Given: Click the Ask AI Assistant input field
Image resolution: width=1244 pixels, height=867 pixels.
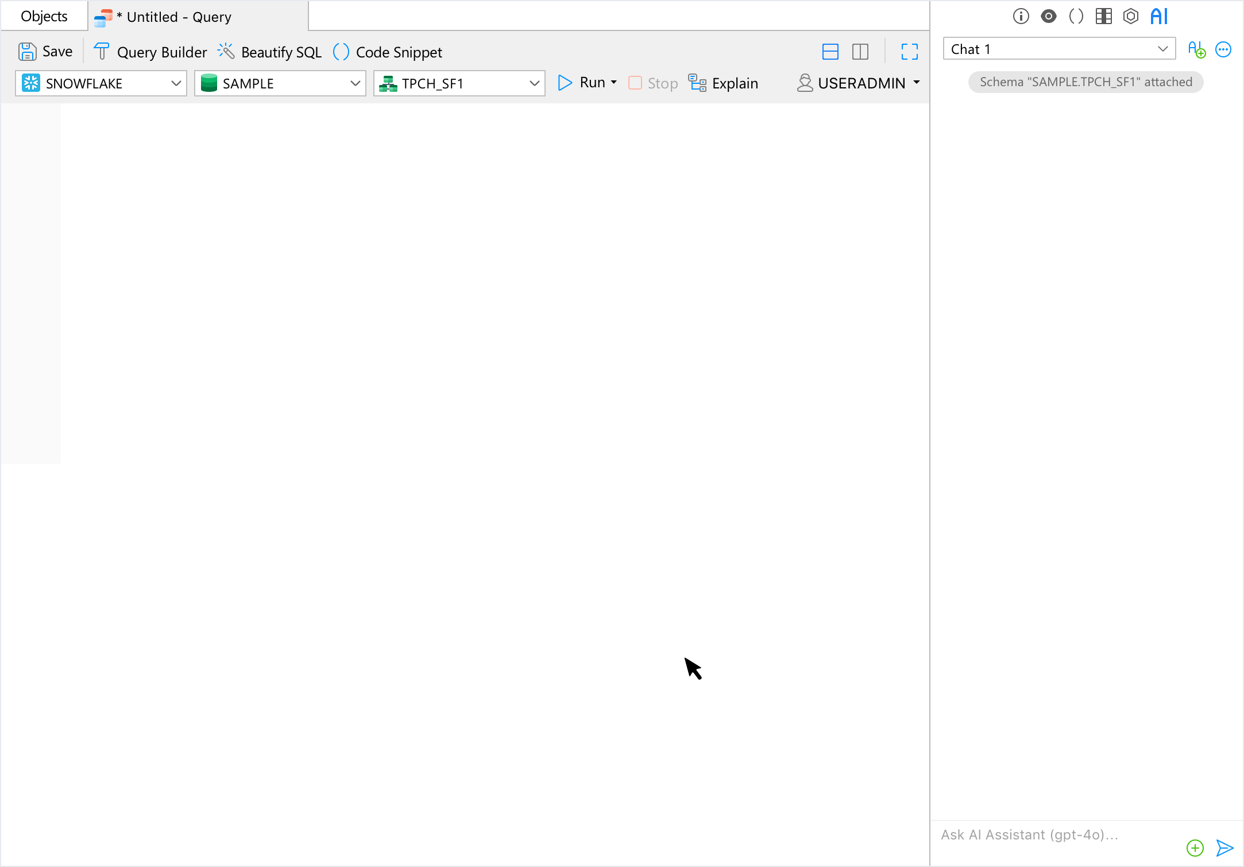Looking at the screenshot, I should [1057, 835].
